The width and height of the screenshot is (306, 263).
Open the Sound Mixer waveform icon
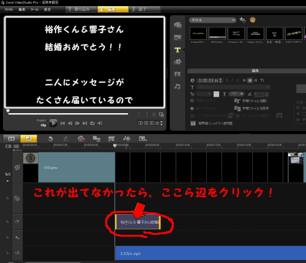click(127, 139)
